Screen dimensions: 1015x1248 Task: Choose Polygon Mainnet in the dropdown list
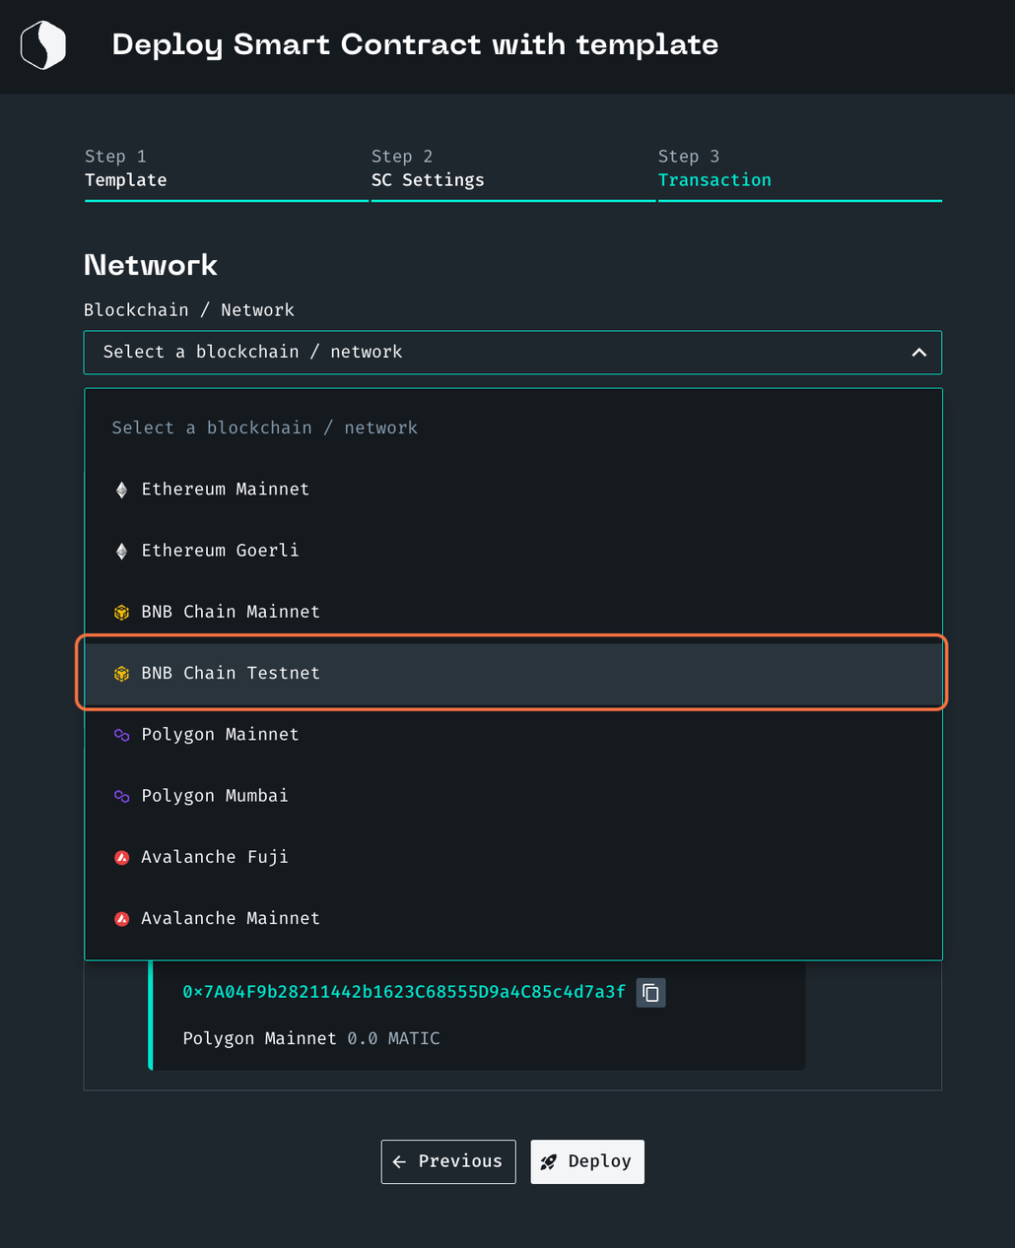[220, 734]
